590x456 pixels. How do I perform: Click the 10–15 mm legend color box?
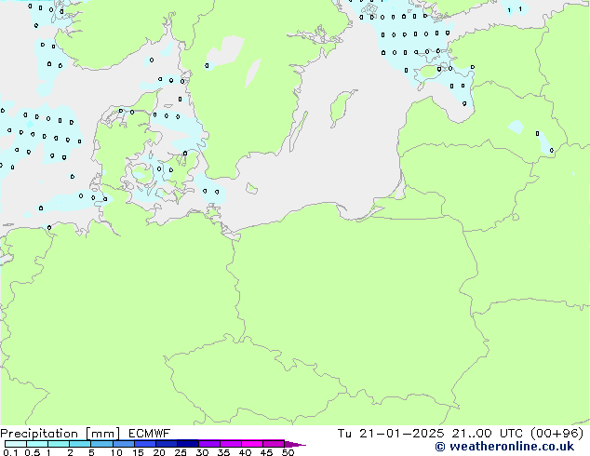pyautogui.click(x=123, y=444)
